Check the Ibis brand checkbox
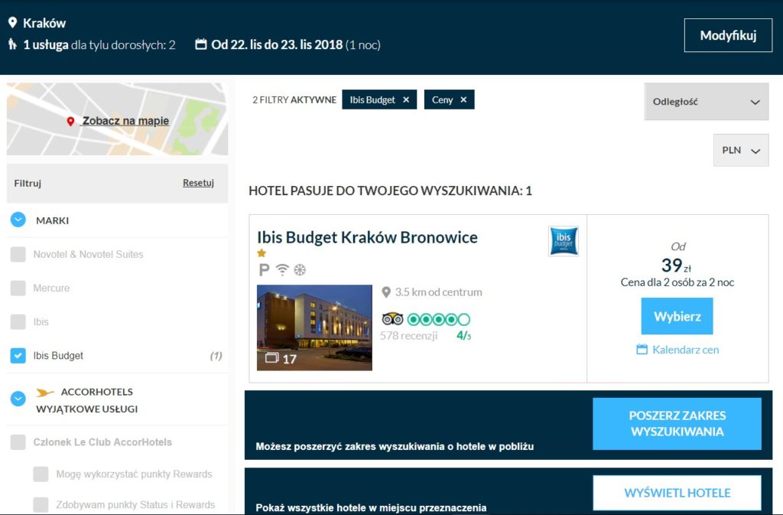The height and width of the screenshot is (515, 783). point(18,322)
